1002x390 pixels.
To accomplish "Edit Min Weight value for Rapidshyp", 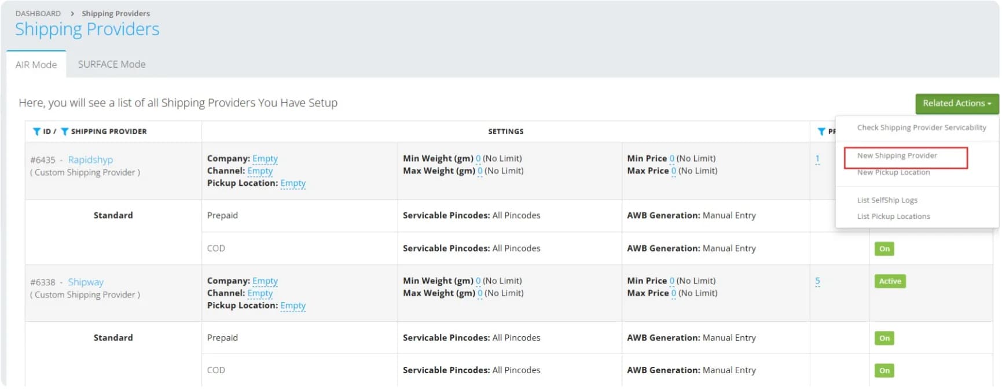I will (x=478, y=159).
